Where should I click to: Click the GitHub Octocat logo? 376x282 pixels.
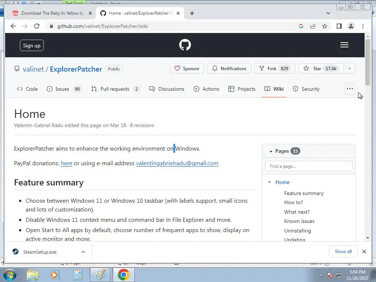185,45
